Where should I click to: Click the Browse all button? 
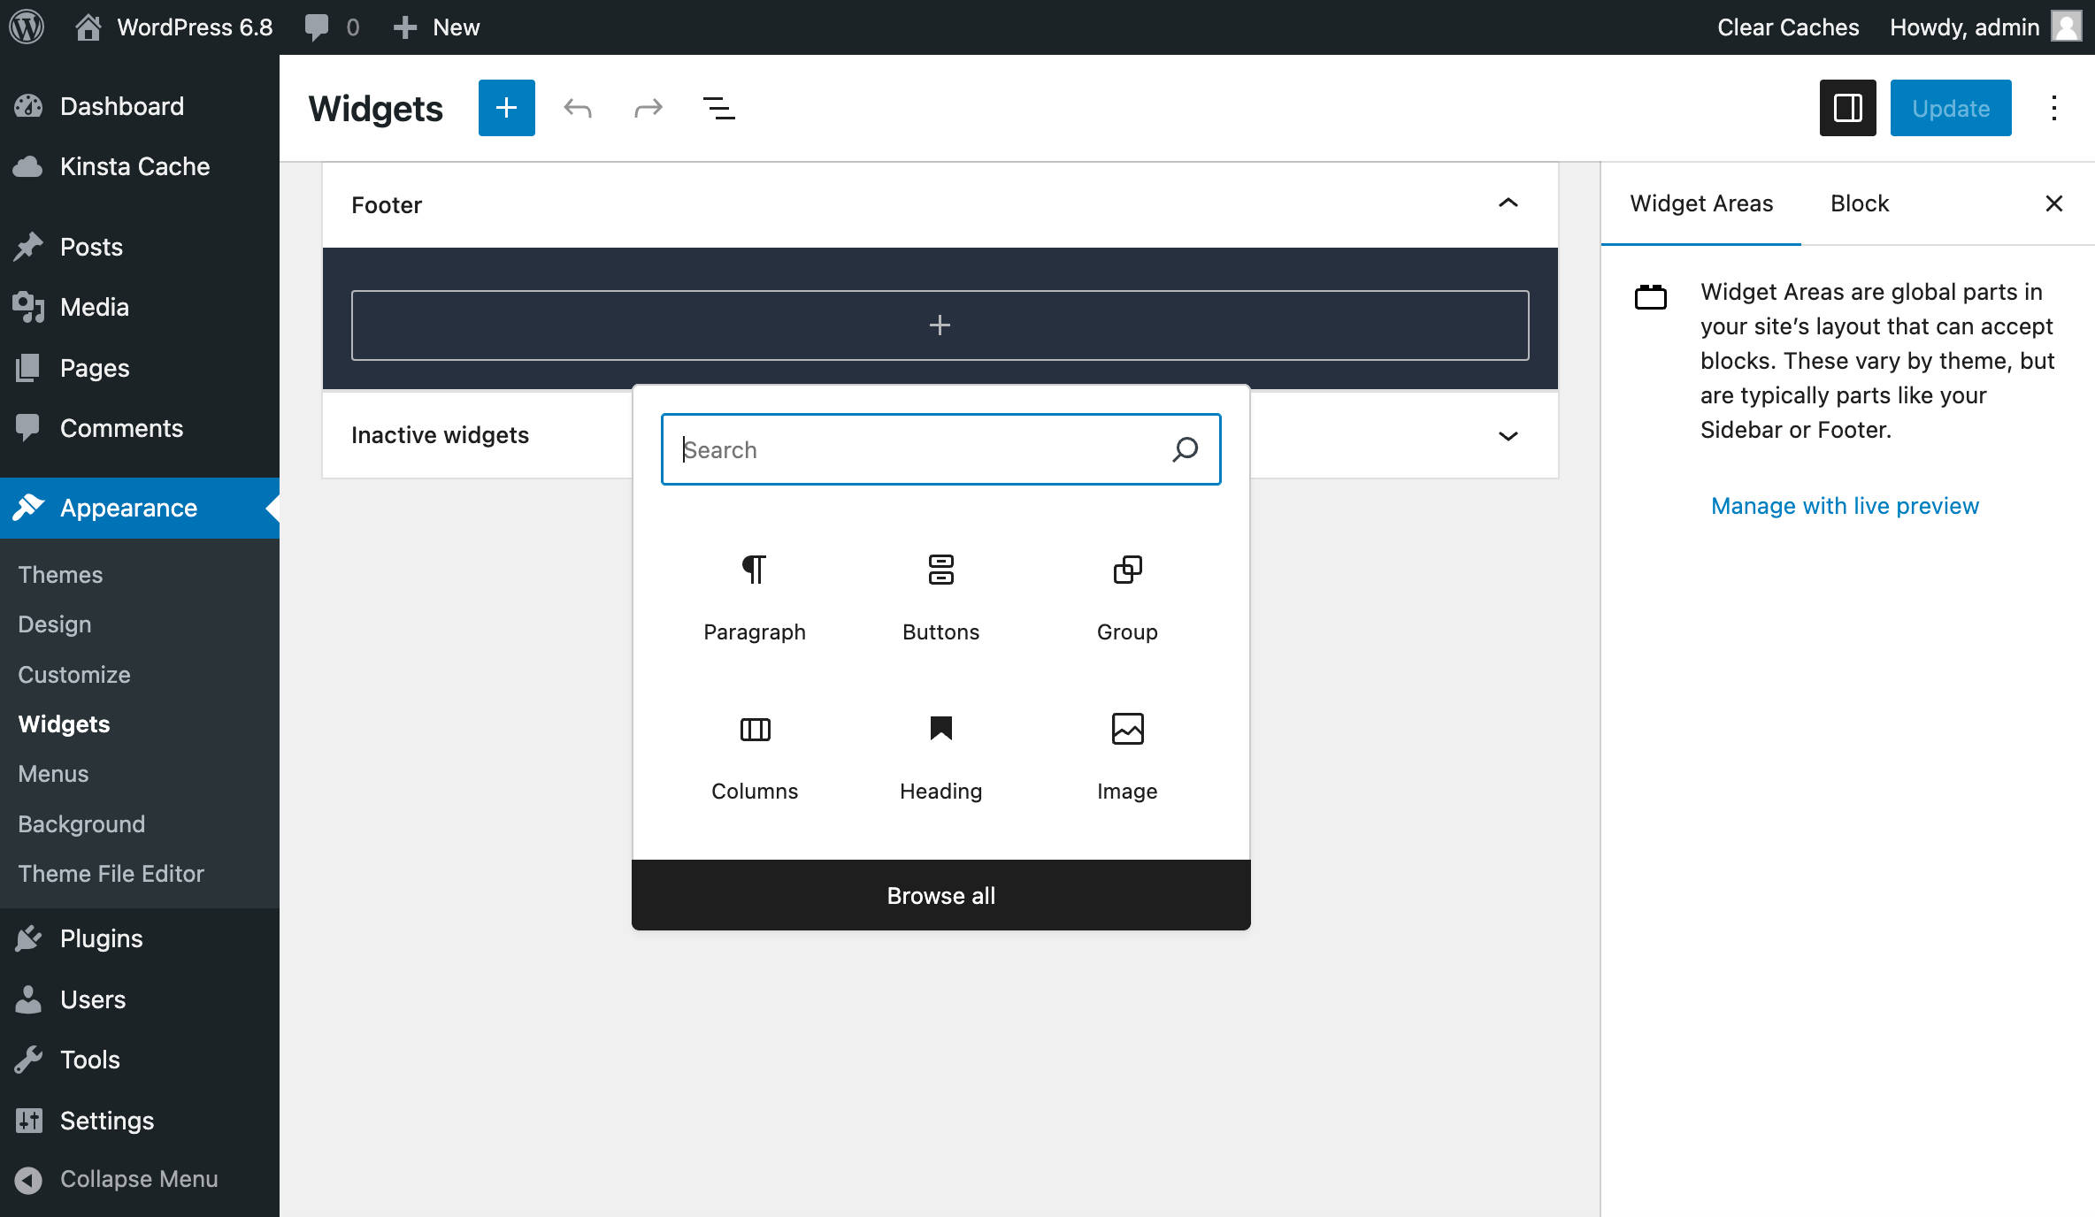(940, 895)
